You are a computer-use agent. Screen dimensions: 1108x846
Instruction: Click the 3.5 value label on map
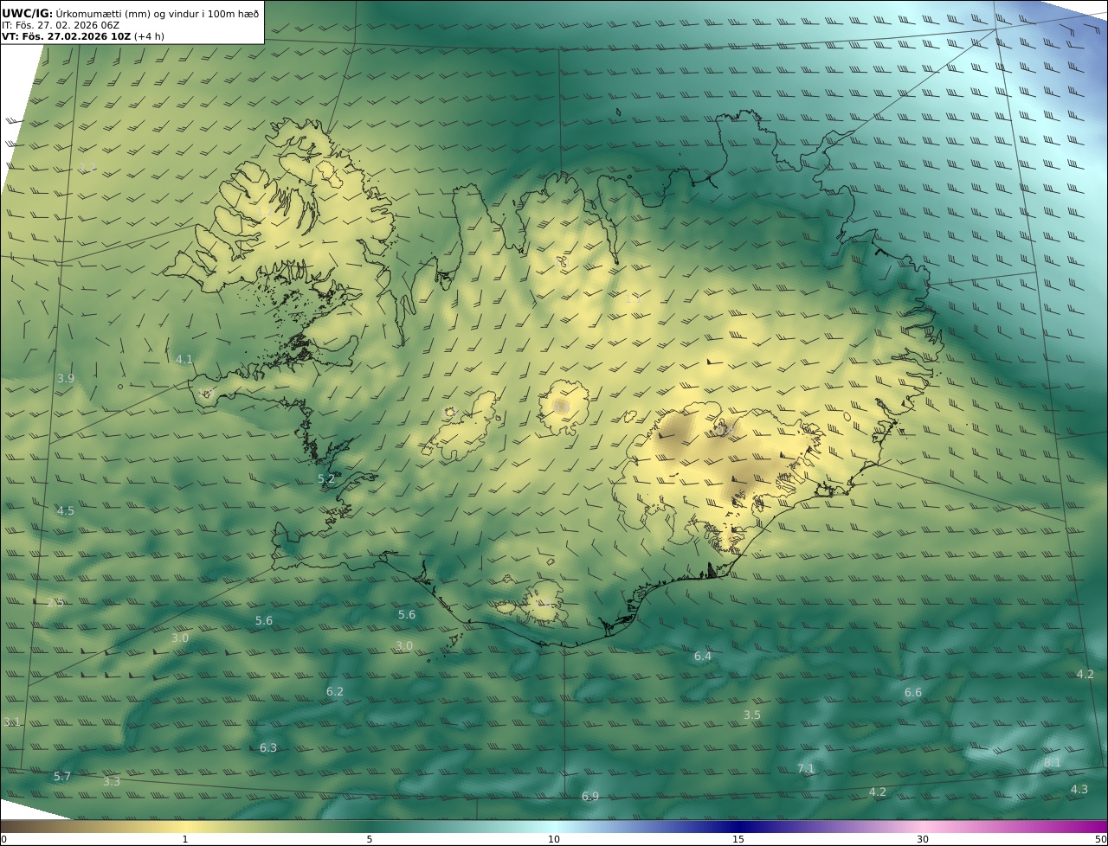pyautogui.click(x=752, y=715)
